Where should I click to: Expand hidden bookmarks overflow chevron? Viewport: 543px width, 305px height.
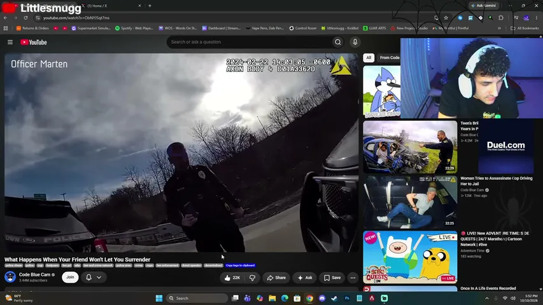(499, 29)
